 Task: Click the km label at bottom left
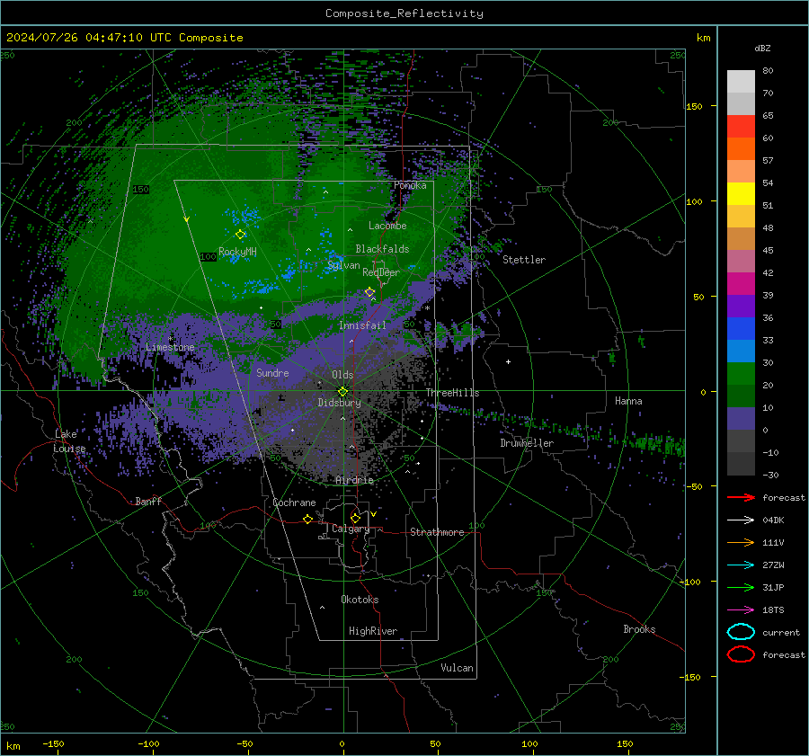coord(13,746)
